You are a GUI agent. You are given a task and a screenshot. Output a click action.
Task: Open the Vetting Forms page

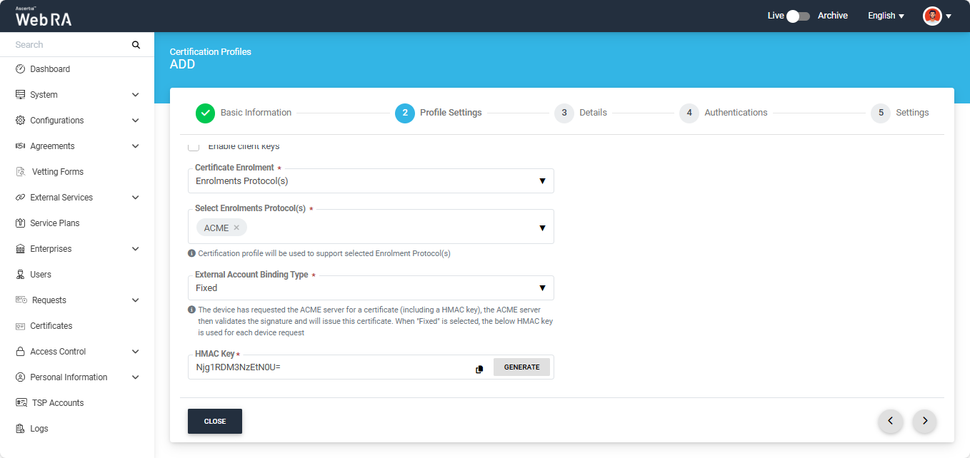[57, 172]
